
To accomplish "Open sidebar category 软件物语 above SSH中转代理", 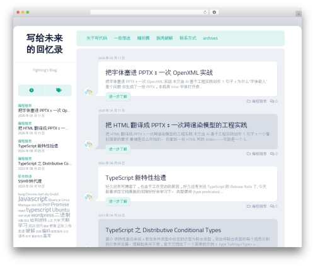I will coord(25,176).
